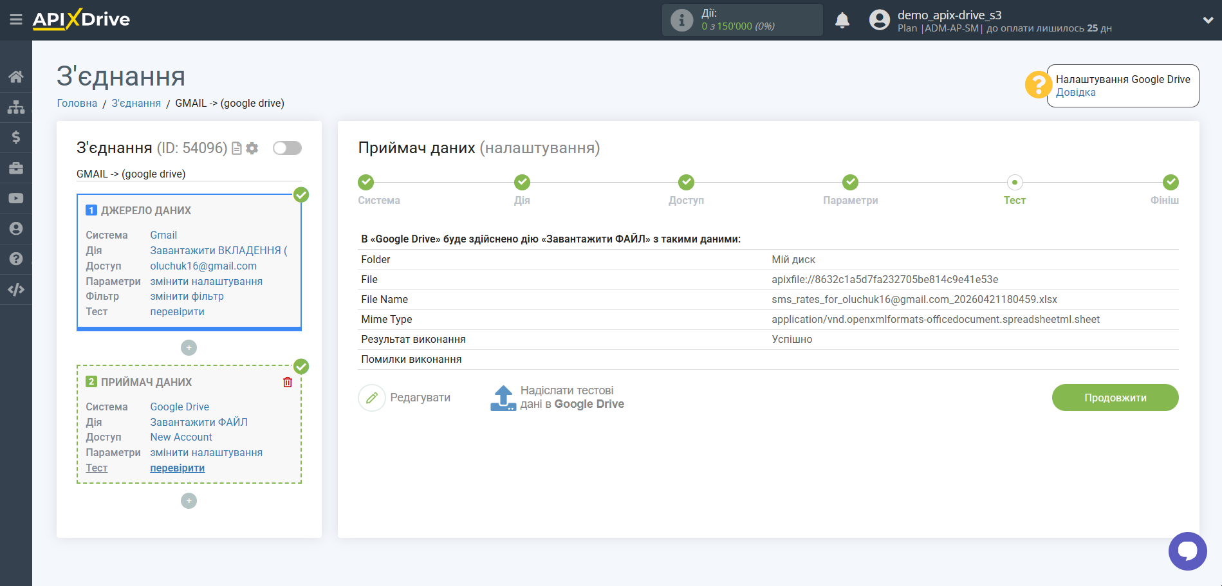1222x586 pixels.
Task: Click the Успішно result value
Action: click(x=792, y=340)
